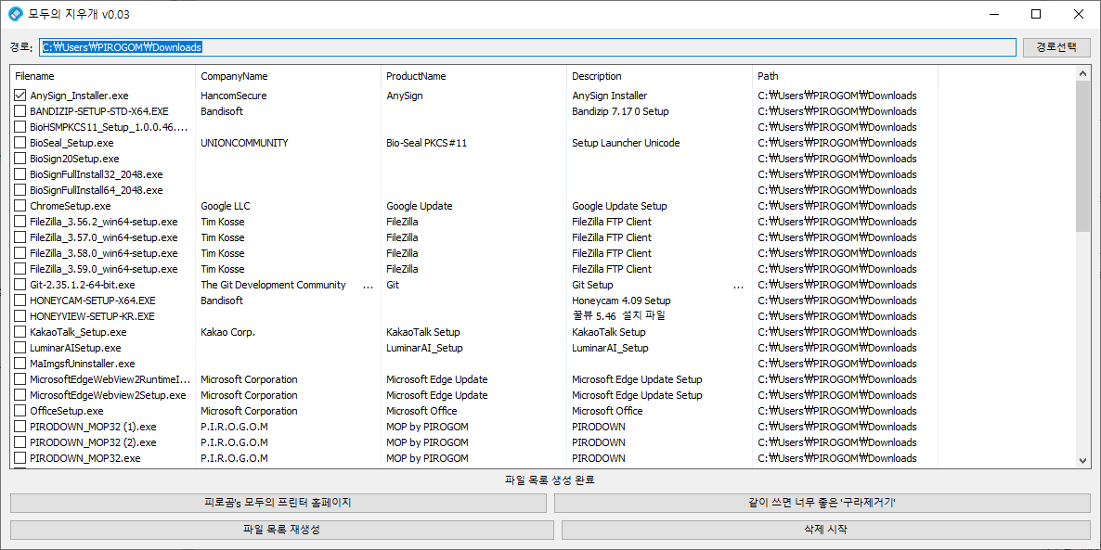Image resolution: width=1101 pixels, height=550 pixels.
Task: Click UNIONCOMMUNITY company cell
Action: pyautogui.click(x=244, y=143)
